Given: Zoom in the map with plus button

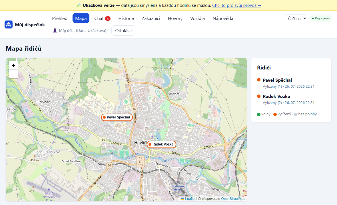Looking at the screenshot, I should coord(13,65).
